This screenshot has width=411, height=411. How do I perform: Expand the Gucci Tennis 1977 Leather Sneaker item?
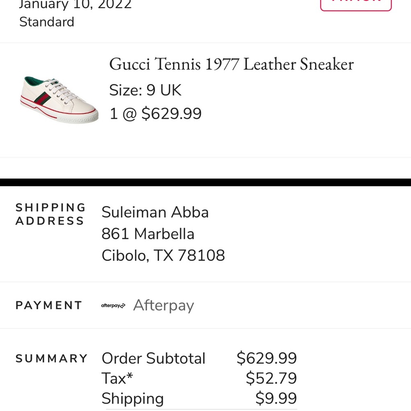tap(231, 65)
